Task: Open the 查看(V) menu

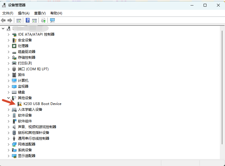Action: [40, 13]
